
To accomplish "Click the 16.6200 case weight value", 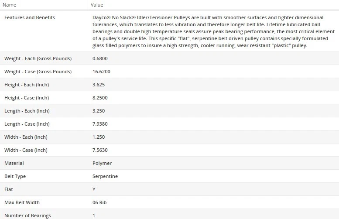I will click(102, 72).
